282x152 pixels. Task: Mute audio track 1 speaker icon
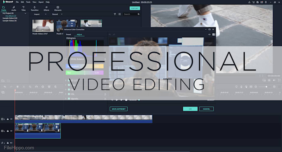11,143
